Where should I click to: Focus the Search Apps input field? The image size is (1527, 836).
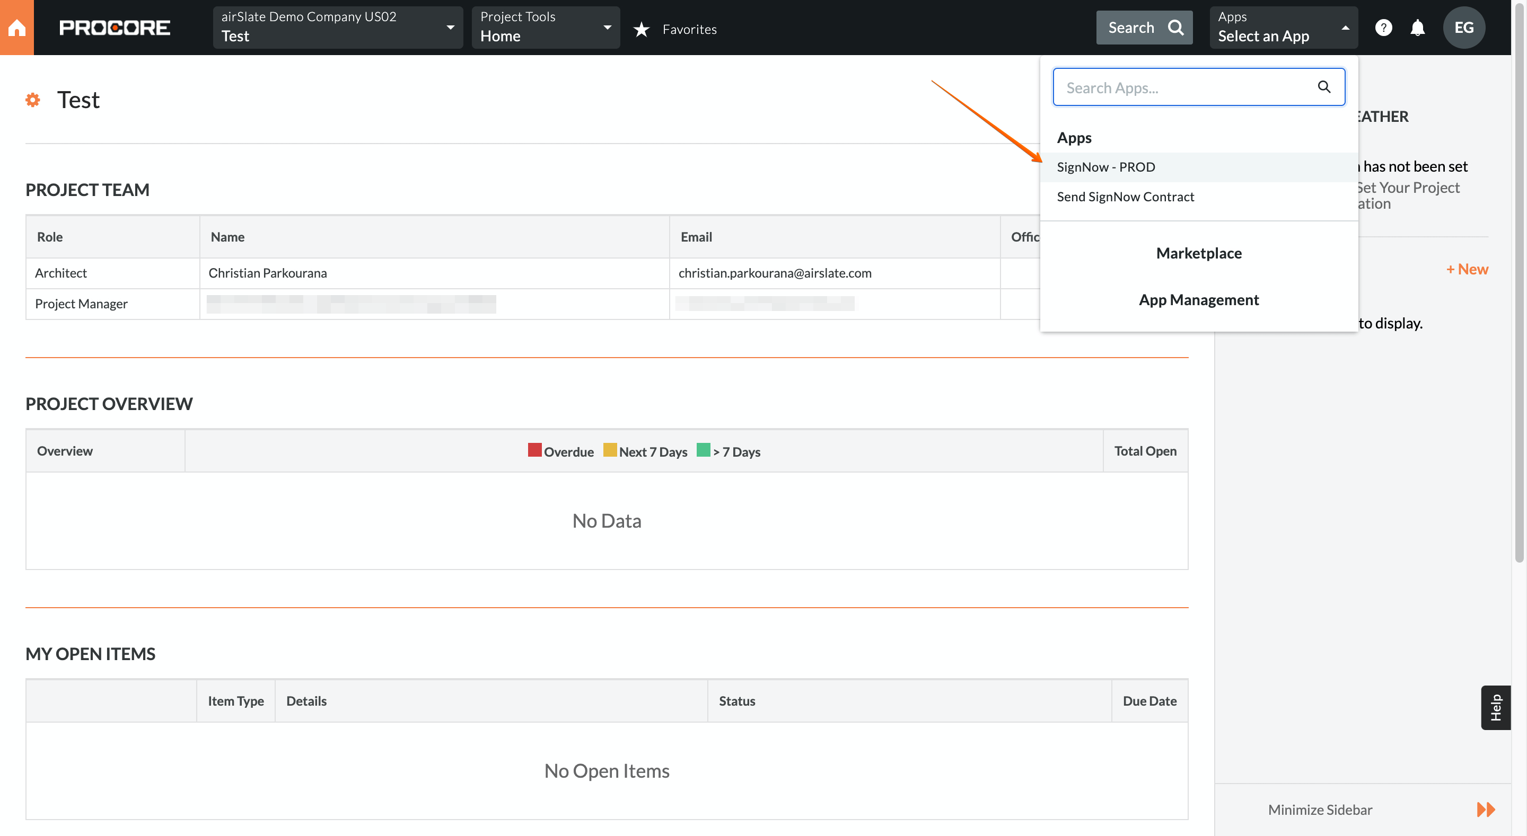(1199, 87)
